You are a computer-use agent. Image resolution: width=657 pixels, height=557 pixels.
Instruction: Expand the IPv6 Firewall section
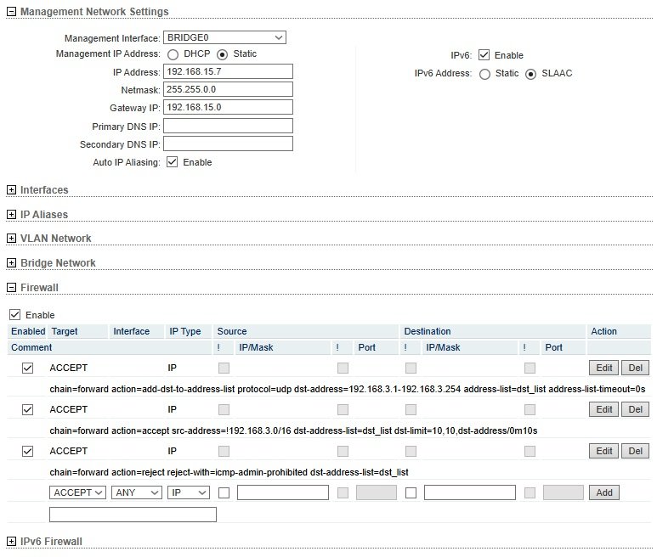(11, 542)
